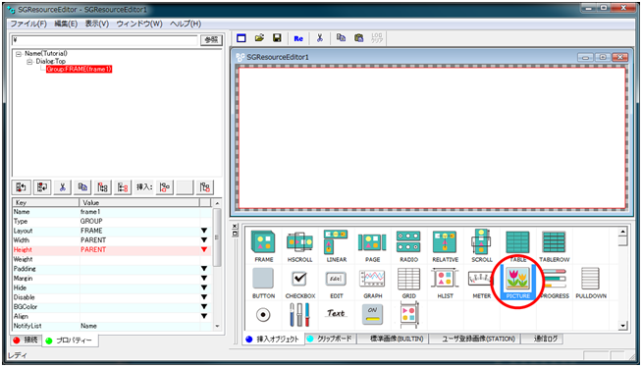Screen dimensions: 642x367
Task: Paste using main toolbar clipboard icon
Action: pyautogui.click(x=358, y=38)
